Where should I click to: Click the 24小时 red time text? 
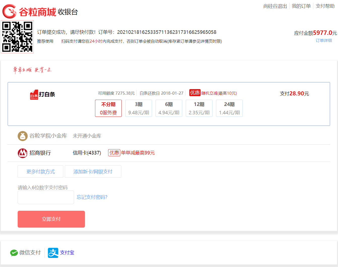point(96,41)
